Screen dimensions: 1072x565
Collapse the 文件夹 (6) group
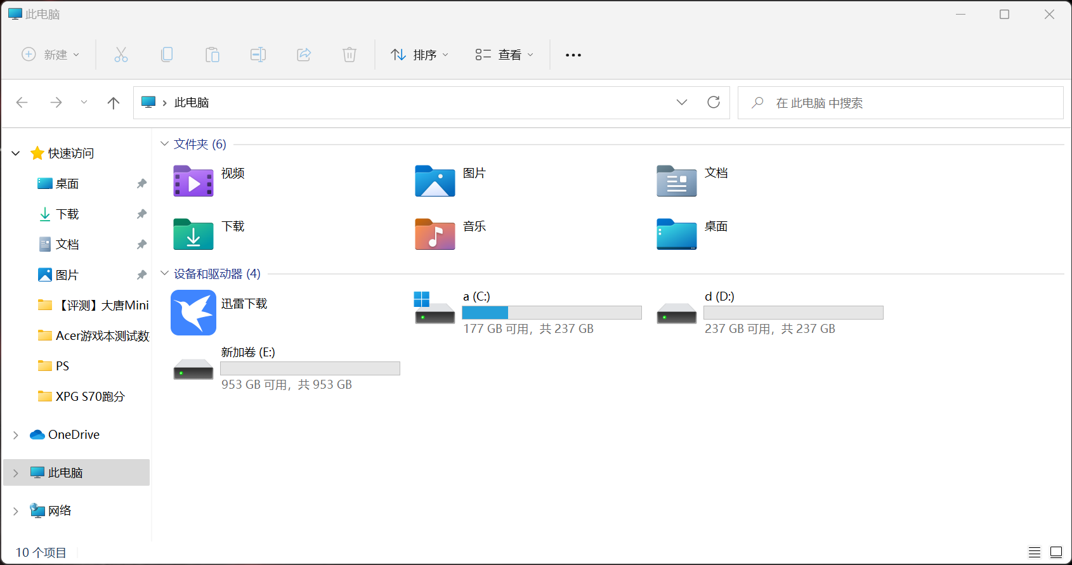coord(164,144)
